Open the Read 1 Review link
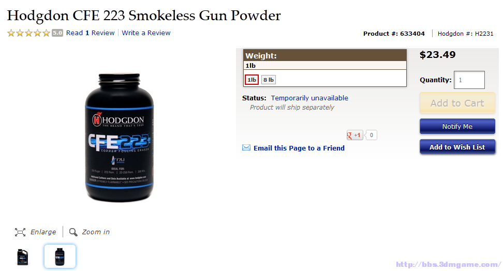 point(90,33)
